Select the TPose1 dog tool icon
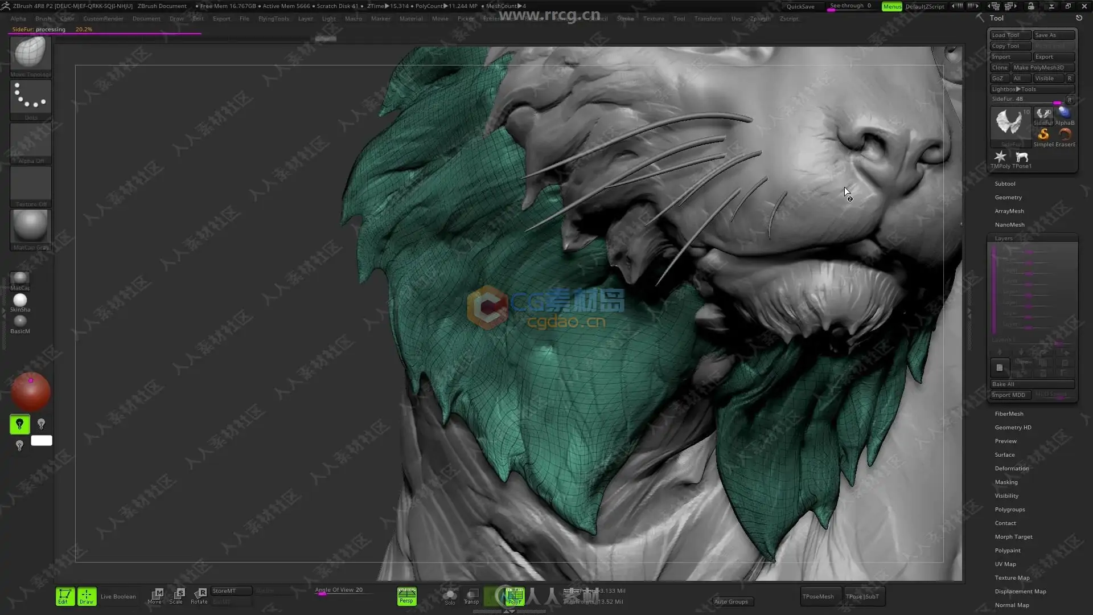The width and height of the screenshot is (1093, 615). [1022, 158]
